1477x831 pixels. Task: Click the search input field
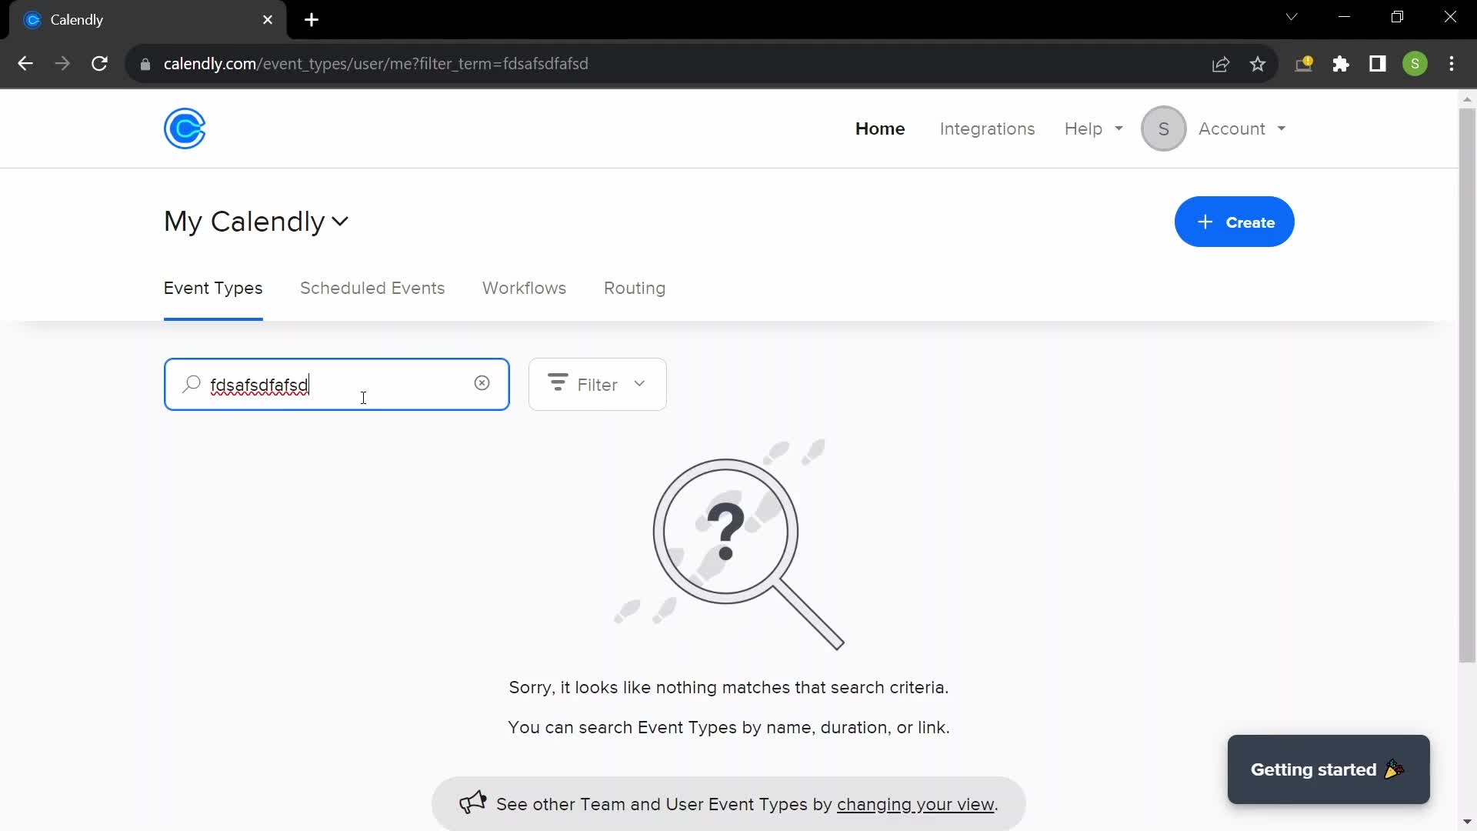click(337, 385)
